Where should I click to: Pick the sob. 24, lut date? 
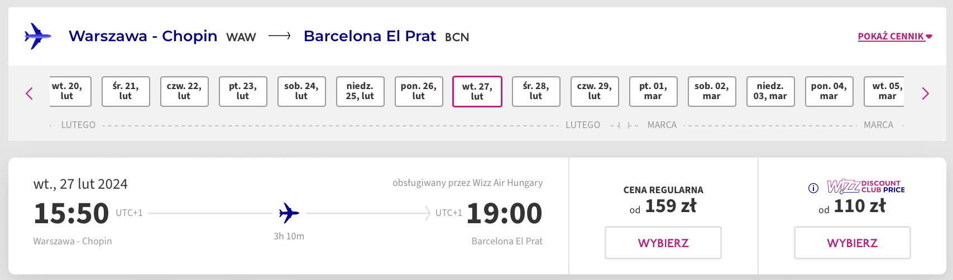tap(301, 91)
